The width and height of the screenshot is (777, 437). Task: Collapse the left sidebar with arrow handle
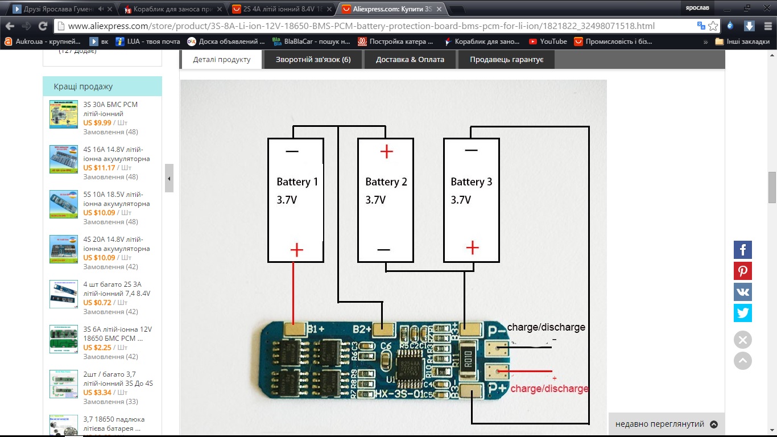pyautogui.click(x=169, y=178)
